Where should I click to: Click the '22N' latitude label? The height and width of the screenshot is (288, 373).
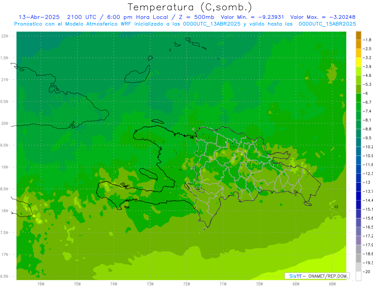point(5,36)
